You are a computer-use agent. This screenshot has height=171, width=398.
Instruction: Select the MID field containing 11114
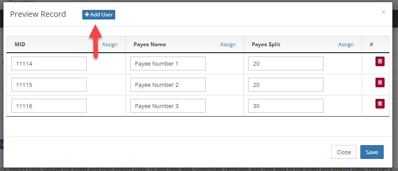tap(49, 63)
